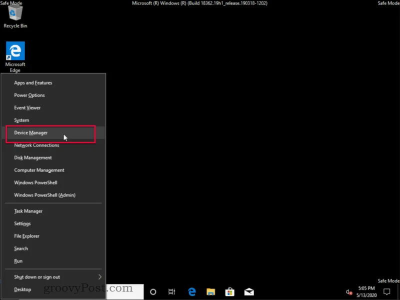This screenshot has width=400, height=300.
Task: Start Windows PowerShell (Admin)
Action: [53, 195]
